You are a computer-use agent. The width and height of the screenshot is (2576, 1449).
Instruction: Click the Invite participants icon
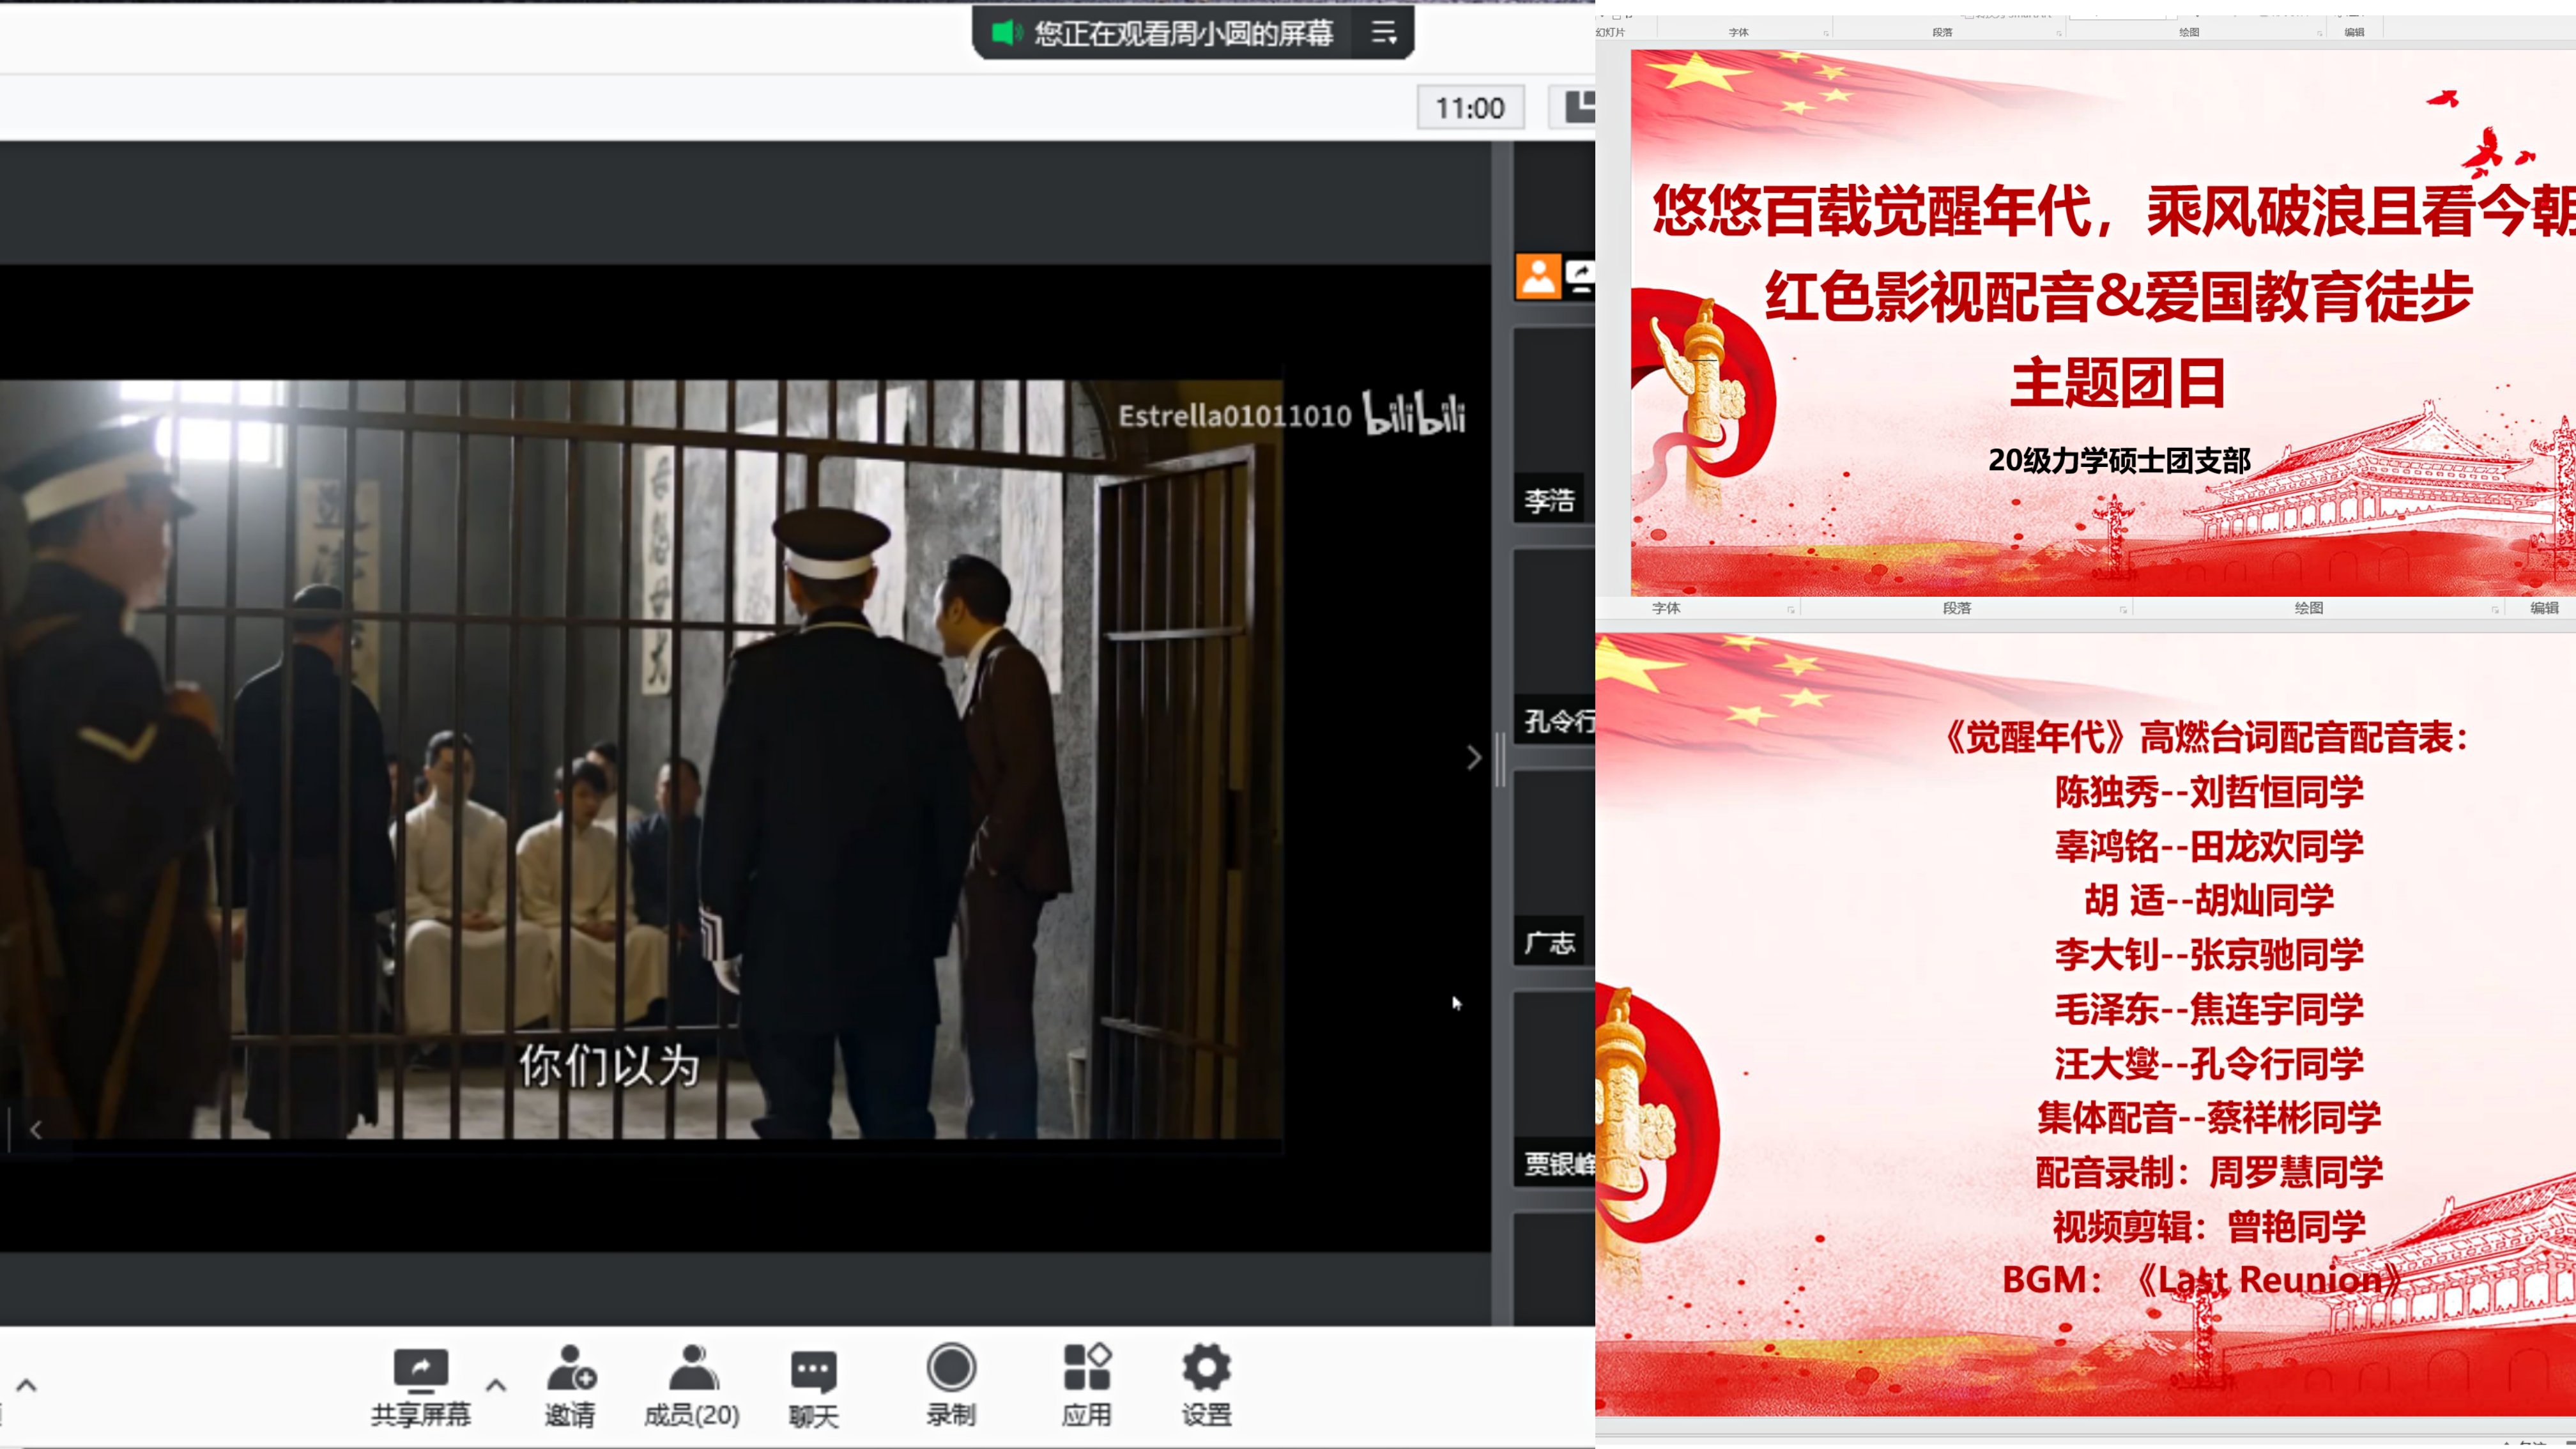pos(570,1386)
